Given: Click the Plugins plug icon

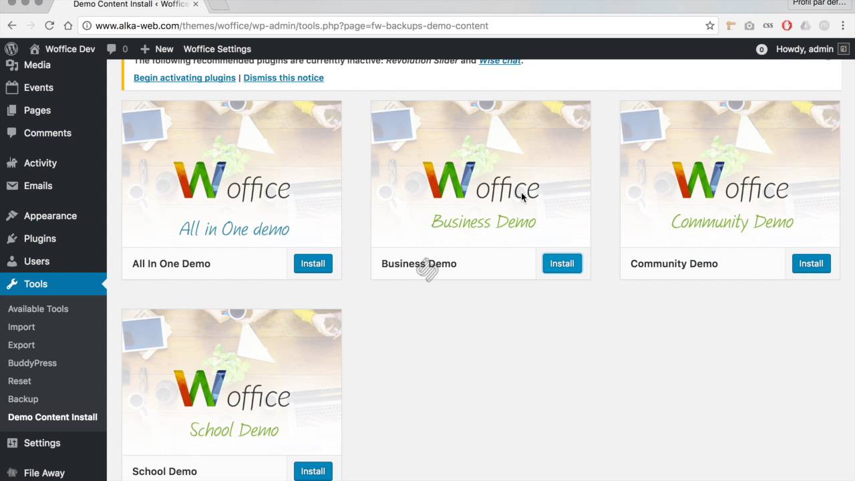Looking at the screenshot, I should [x=11, y=238].
